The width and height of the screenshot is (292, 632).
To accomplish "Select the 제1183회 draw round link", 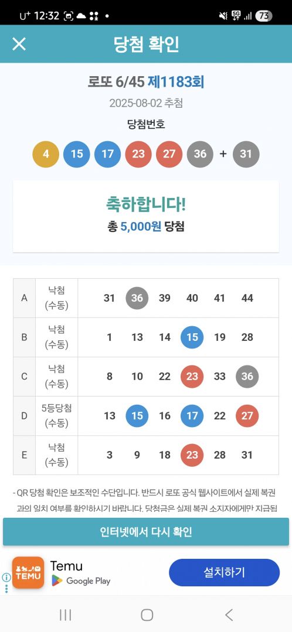I will click(176, 82).
